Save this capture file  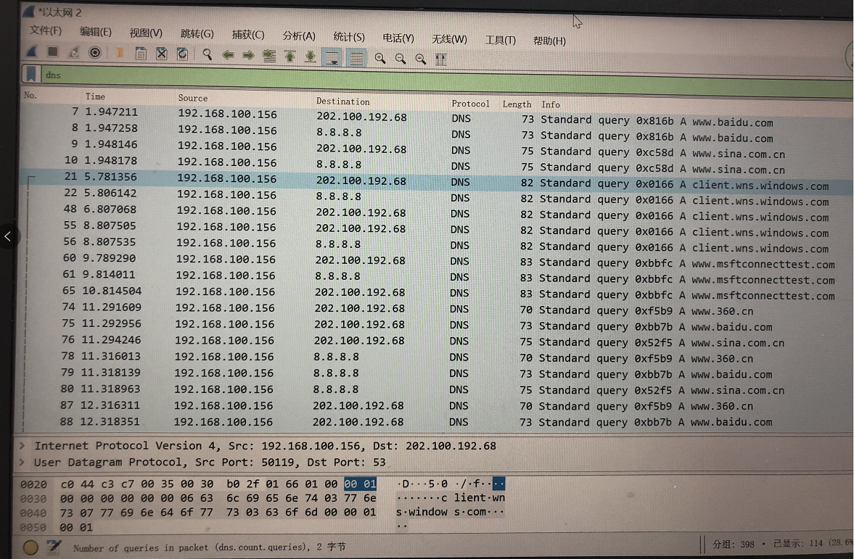click(141, 54)
